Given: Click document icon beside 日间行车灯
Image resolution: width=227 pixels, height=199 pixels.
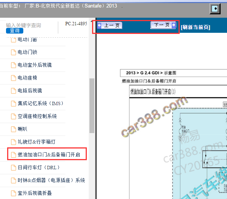Looking at the screenshot, I should coord(14,167).
